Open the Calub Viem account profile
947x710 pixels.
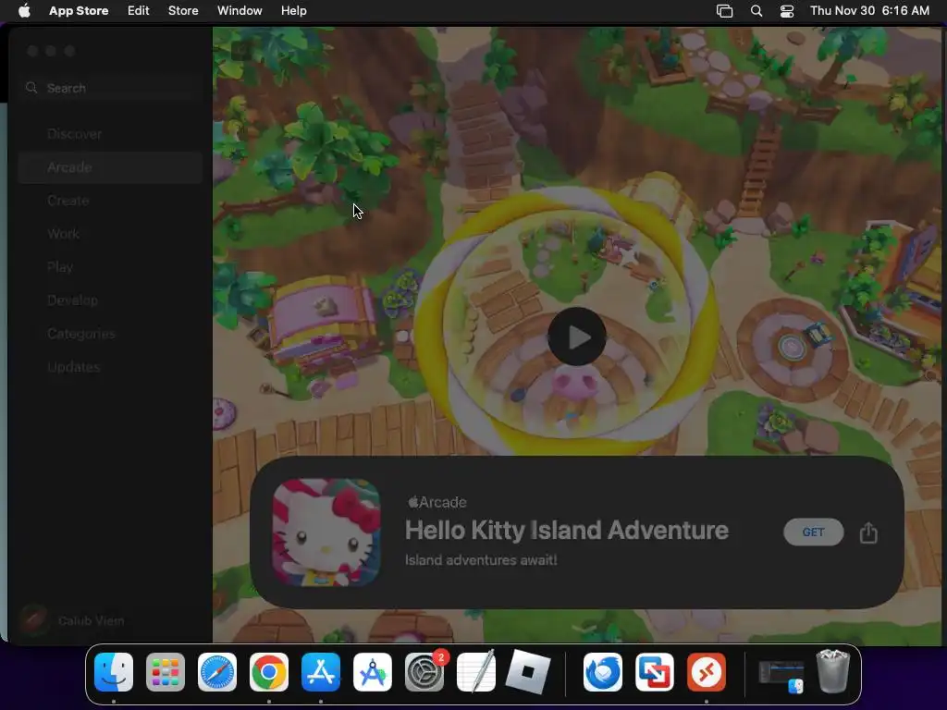[92, 620]
